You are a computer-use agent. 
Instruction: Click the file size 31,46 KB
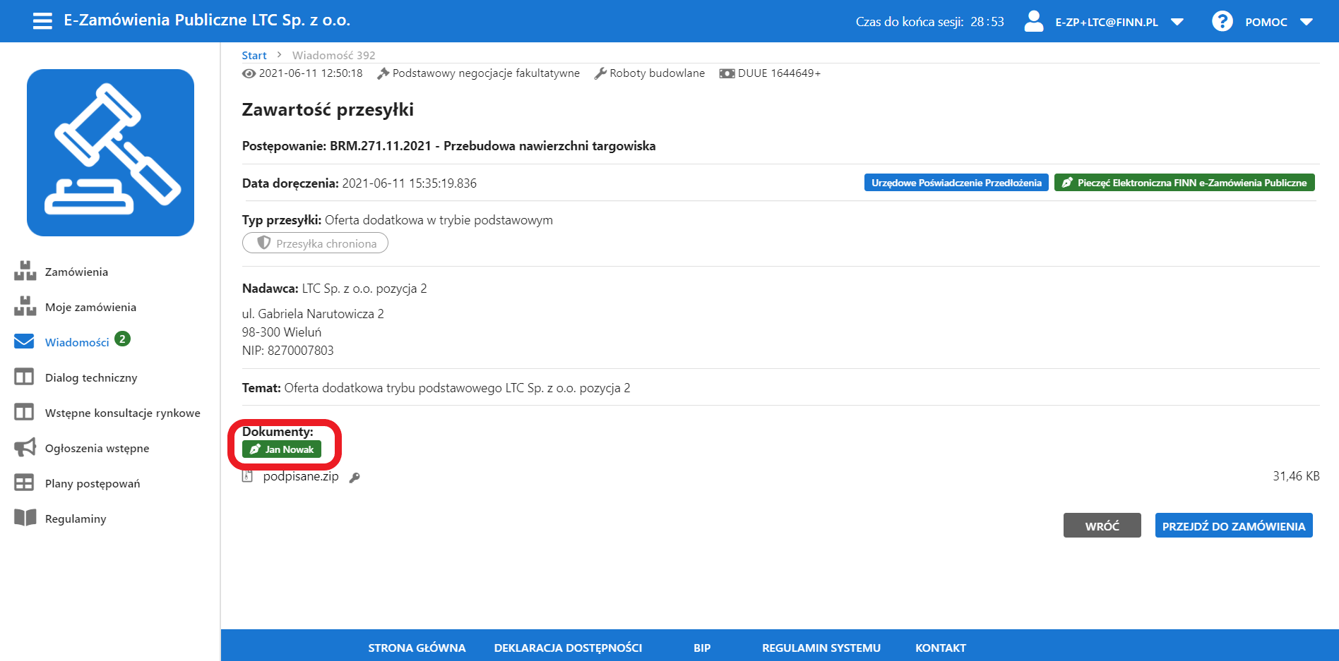pyautogui.click(x=1296, y=476)
